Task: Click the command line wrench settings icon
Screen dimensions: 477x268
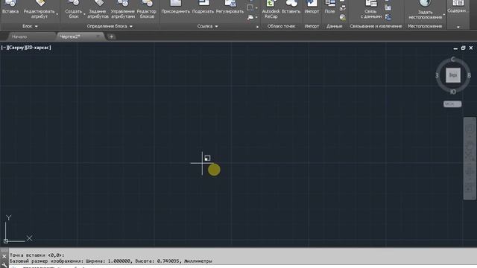Action: click(4, 265)
